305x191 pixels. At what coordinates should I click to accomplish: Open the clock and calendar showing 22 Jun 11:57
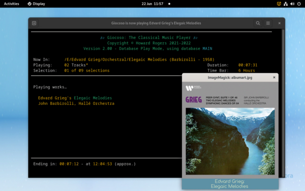point(152,4)
